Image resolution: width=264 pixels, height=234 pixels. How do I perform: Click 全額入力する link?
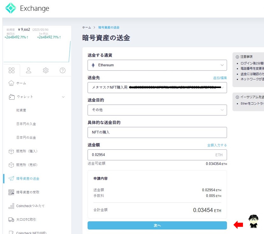tap(217, 145)
